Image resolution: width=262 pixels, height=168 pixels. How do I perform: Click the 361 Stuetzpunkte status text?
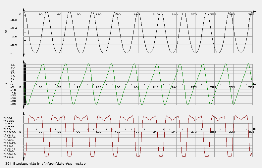pyautogui.click(x=21, y=164)
